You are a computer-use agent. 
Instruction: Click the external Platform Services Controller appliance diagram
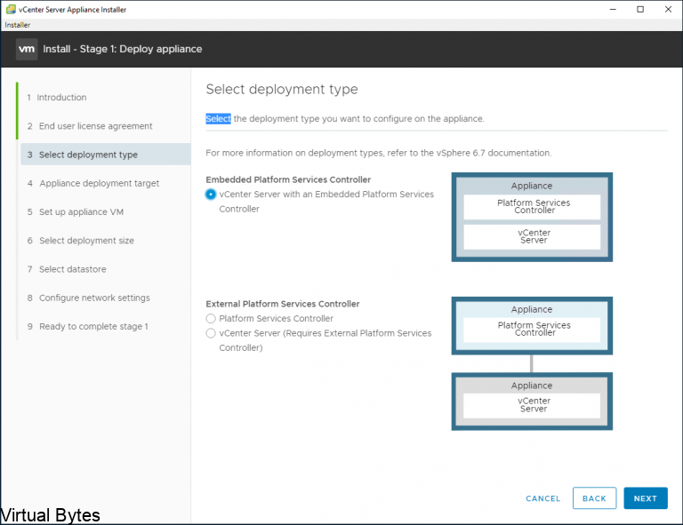[x=532, y=326]
